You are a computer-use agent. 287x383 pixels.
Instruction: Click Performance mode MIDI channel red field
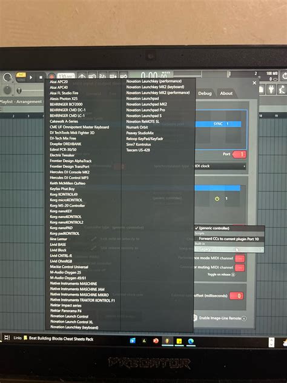point(240,258)
